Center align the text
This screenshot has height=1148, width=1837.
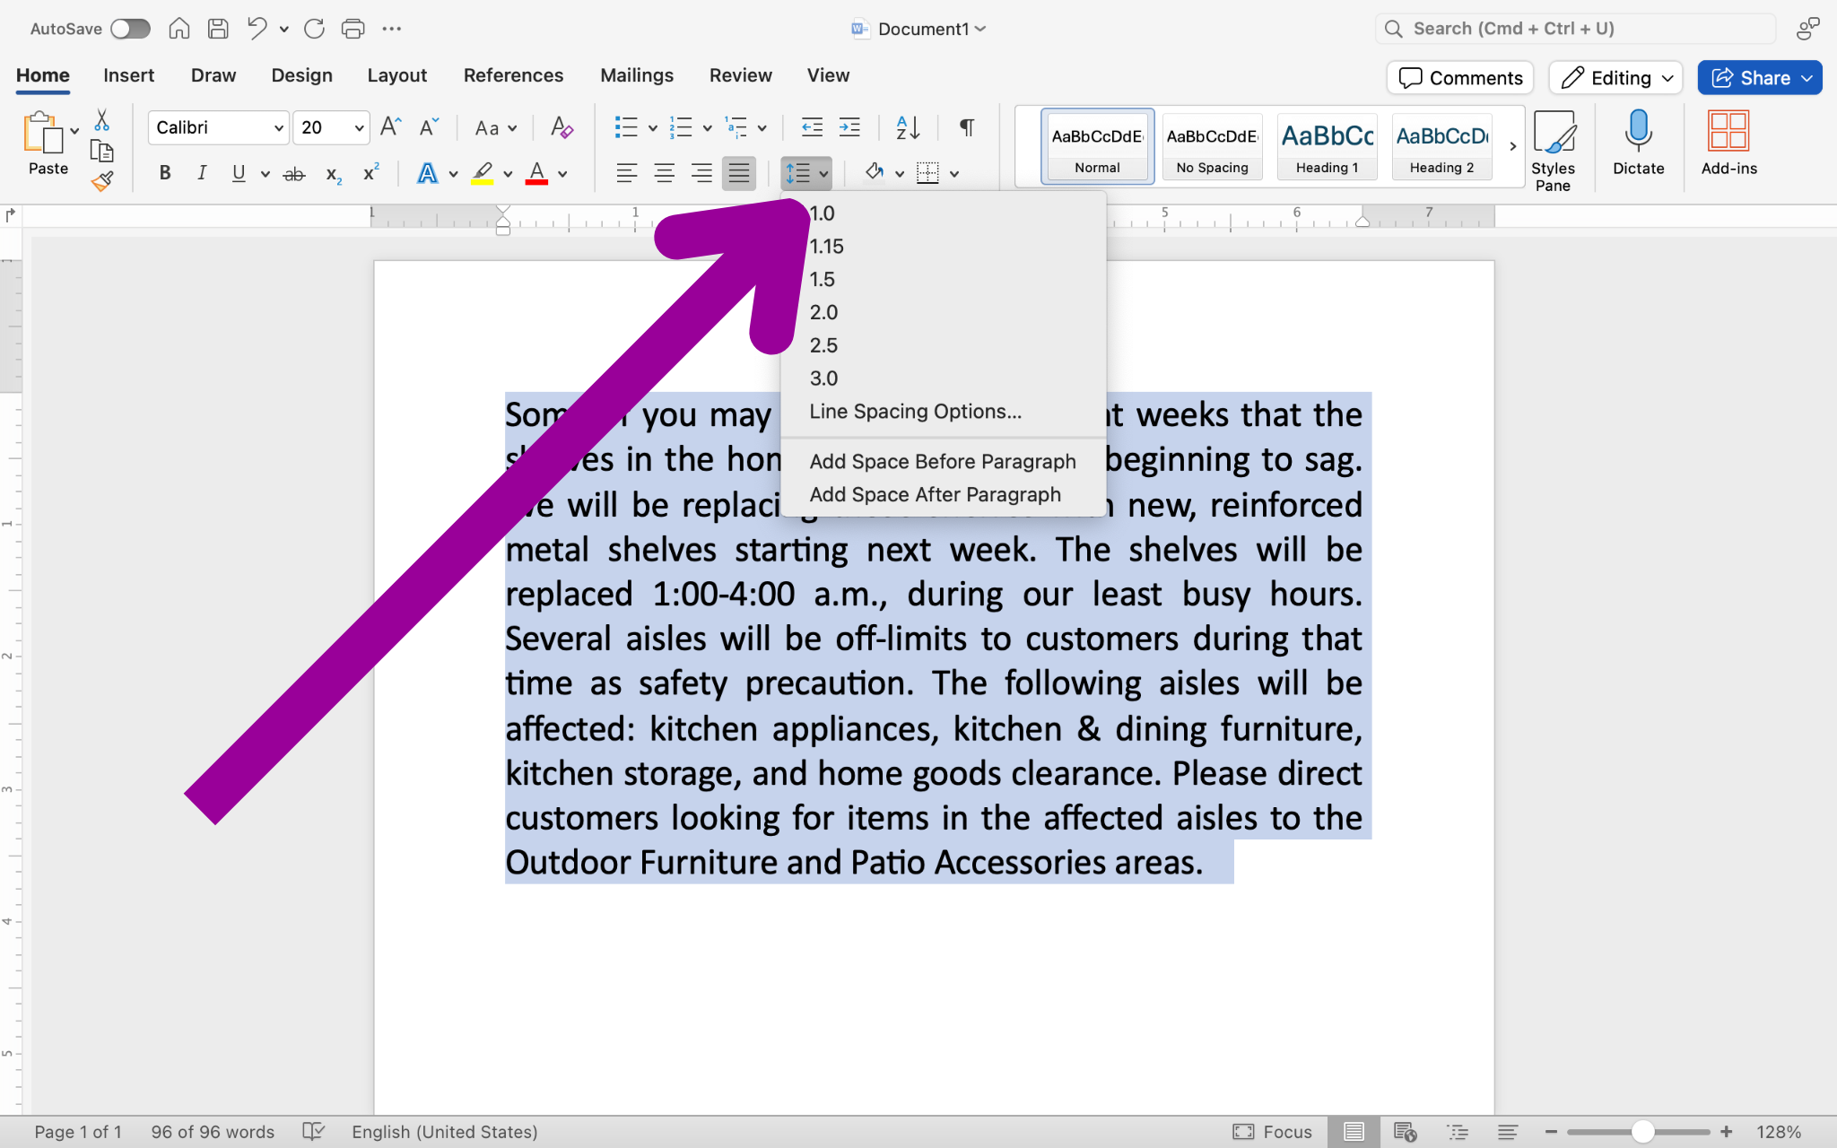coord(665,173)
